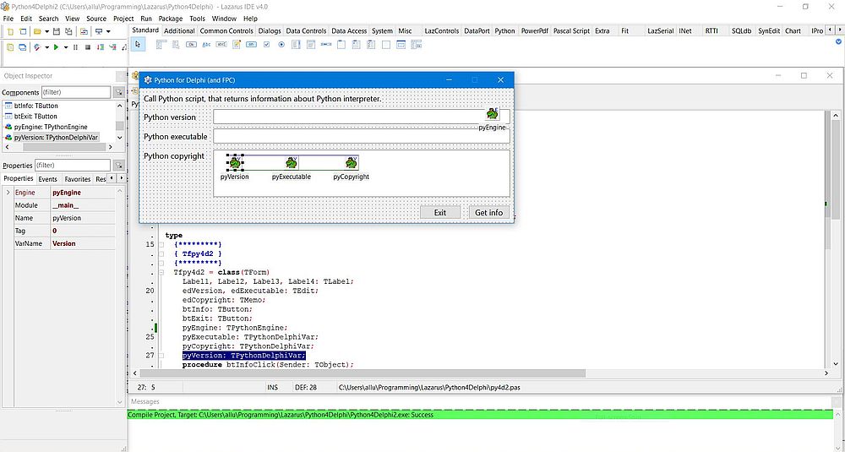This screenshot has width=845, height=452.
Task: Select btExit: TButton in component tree
Action: point(35,116)
